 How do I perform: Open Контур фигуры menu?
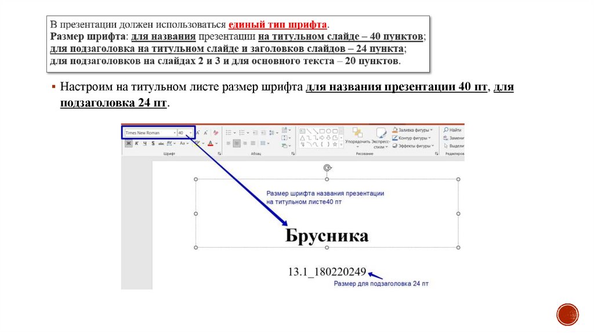coord(411,138)
